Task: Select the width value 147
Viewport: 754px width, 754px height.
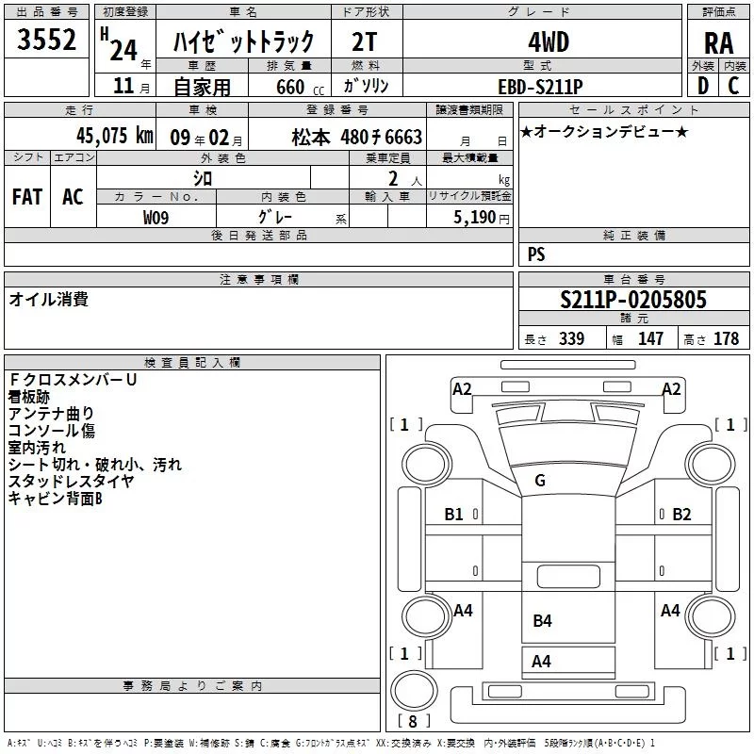Action: [x=650, y=338]
